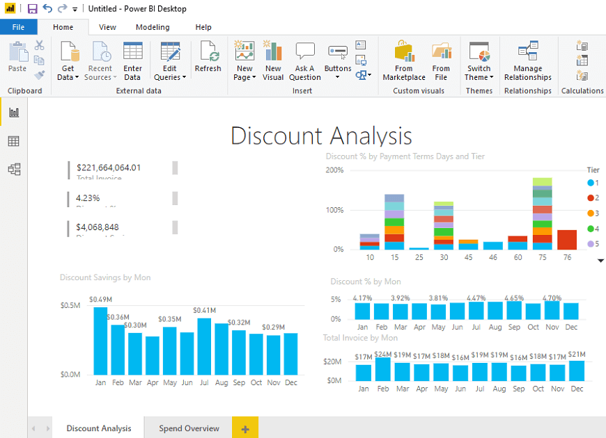Expand the Get Data dropdown
Screen dimensions: 606x438
(x=68, y=77)
